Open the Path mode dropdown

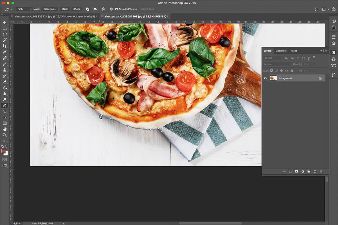pos(24,9)
